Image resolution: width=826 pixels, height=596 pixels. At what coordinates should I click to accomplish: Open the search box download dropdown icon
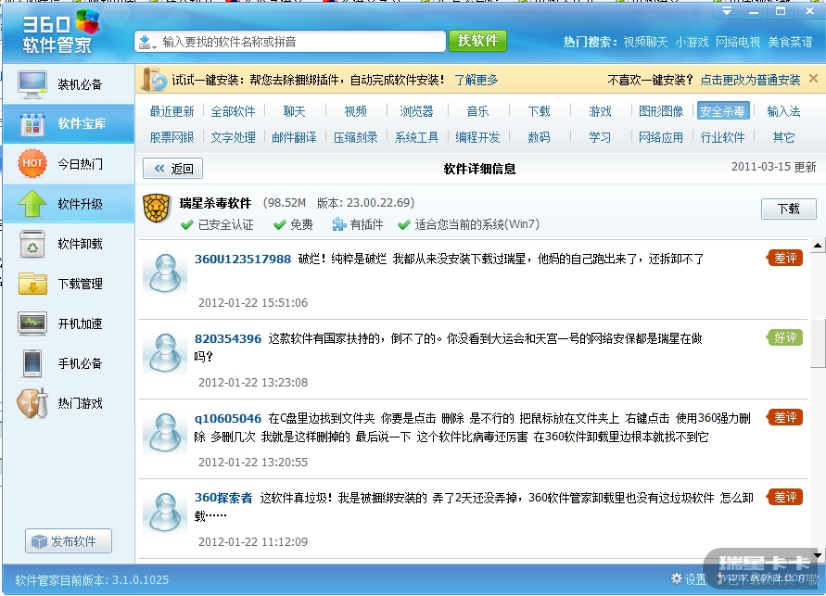(147, 42)
